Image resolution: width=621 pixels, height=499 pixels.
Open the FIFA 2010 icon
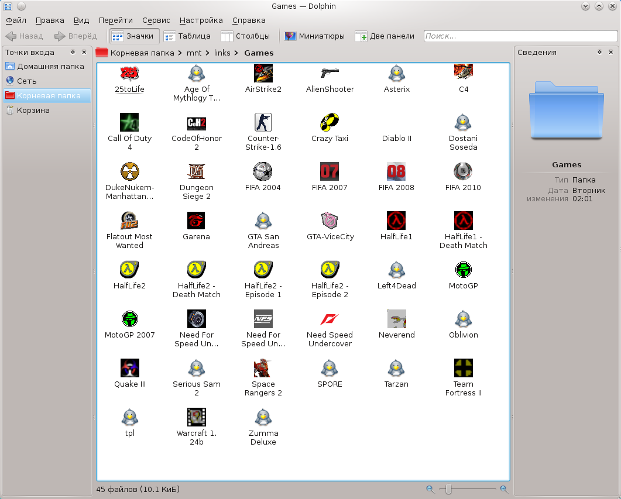click(x=464, y=171)
